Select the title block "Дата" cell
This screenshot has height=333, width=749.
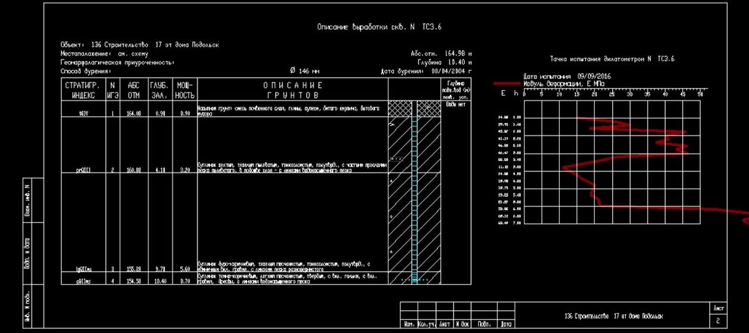506,323
